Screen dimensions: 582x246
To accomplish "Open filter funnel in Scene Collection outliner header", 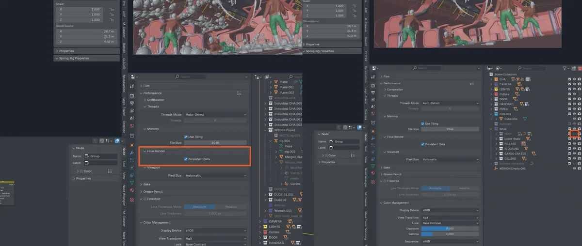I will [566, 68].
